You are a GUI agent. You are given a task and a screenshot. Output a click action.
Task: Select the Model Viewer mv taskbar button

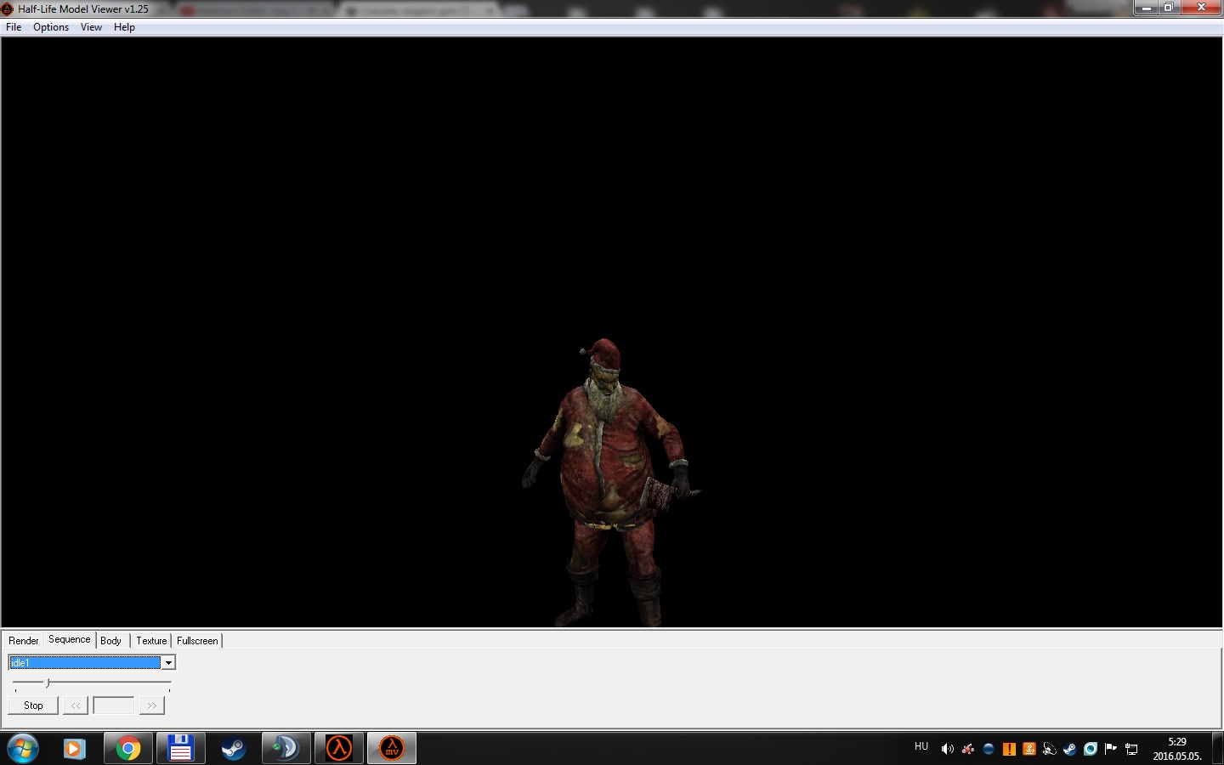(x=392, y=749)
